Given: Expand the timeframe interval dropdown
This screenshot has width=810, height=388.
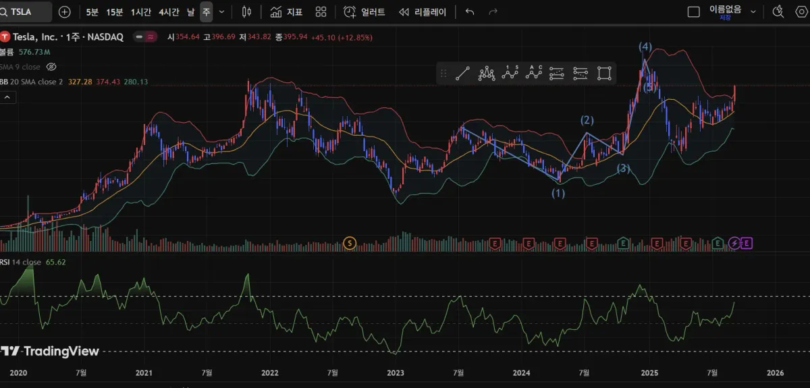Looking at the screenshot, I should [221, 11].
